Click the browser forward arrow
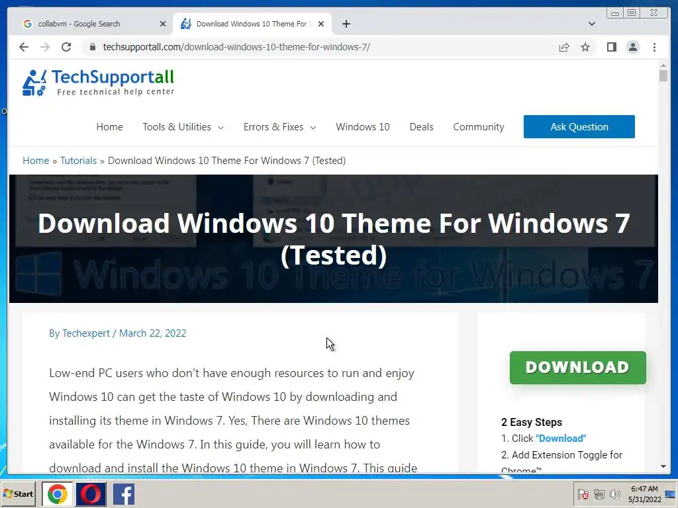Viewport: 678px width, 508px height. coord(45,47)
